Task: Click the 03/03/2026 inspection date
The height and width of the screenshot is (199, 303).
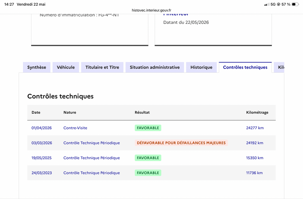Action: pyautogui.click(x=42, y=143)
